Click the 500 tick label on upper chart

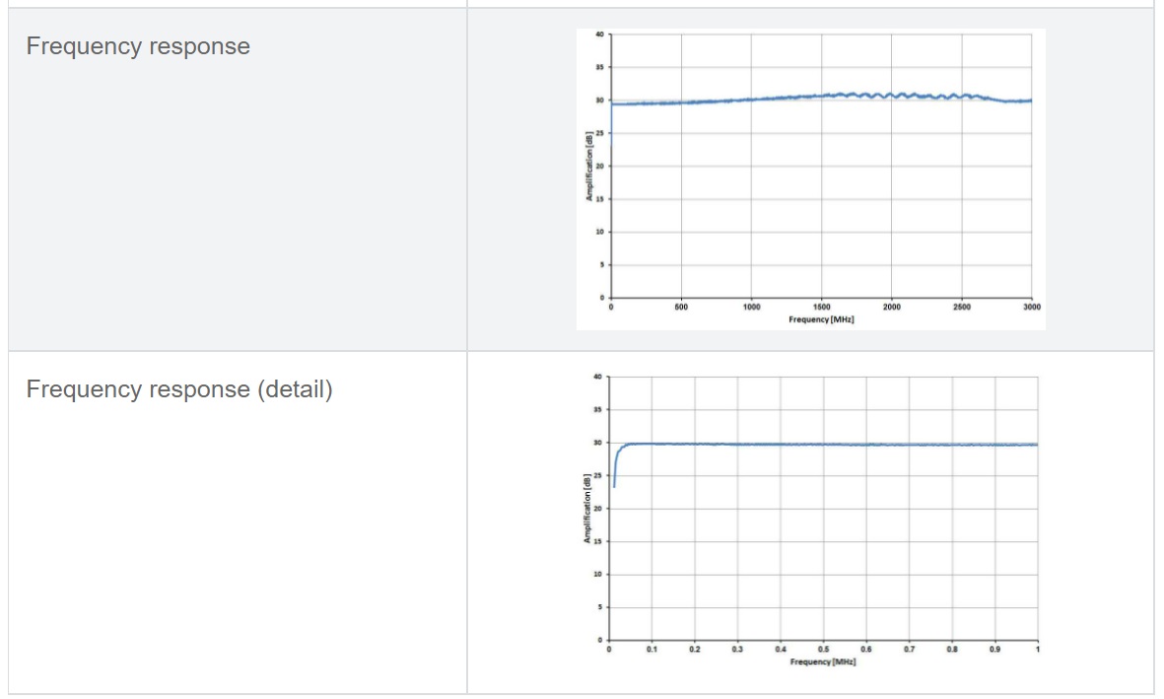[681, 308]
